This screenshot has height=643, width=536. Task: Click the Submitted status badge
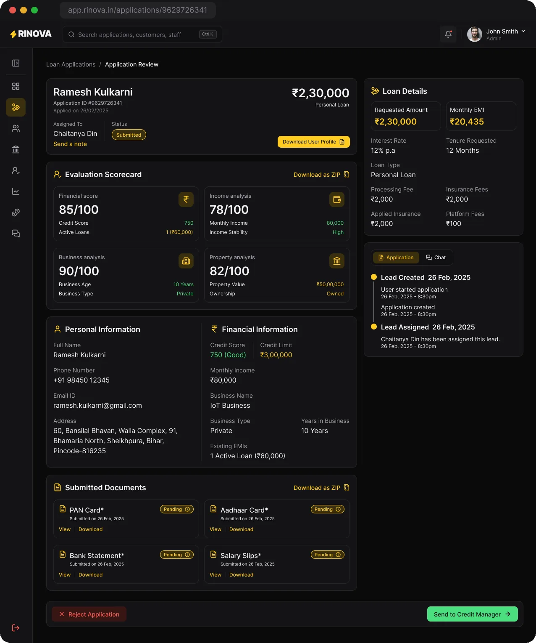(x=129, y=135)
